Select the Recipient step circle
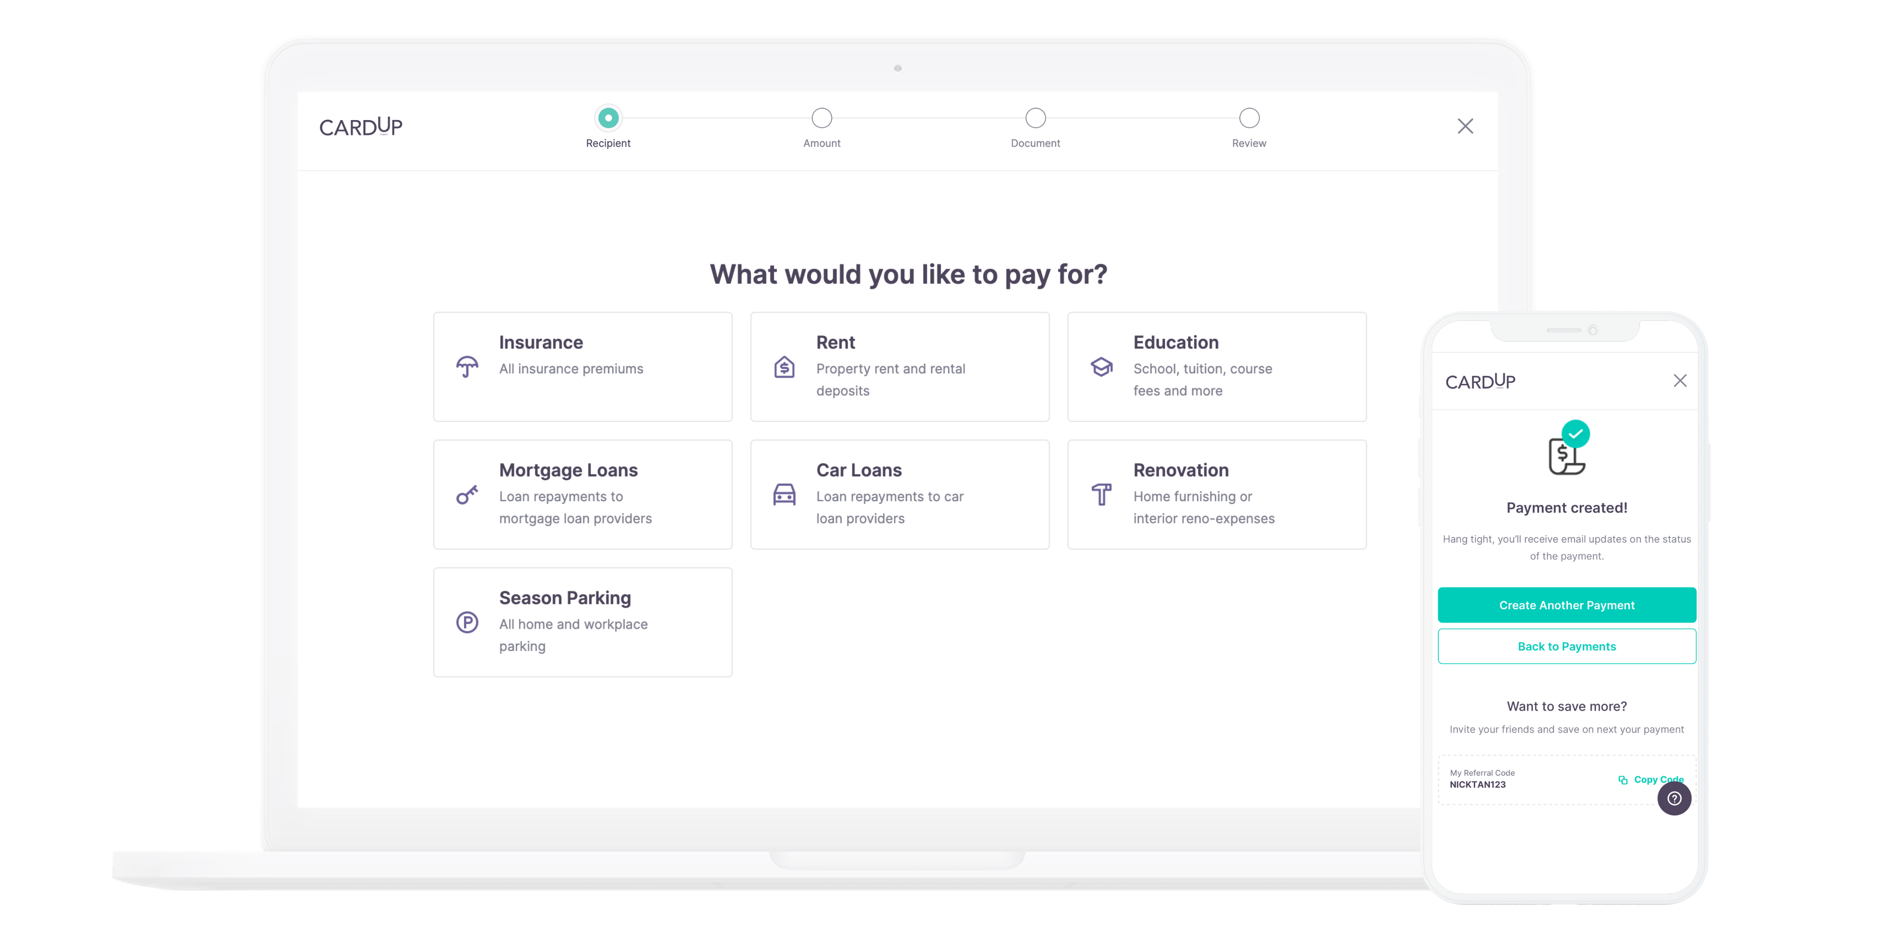Image resolution: width=1898 pixels, height=949 pixels. (608, 118)
